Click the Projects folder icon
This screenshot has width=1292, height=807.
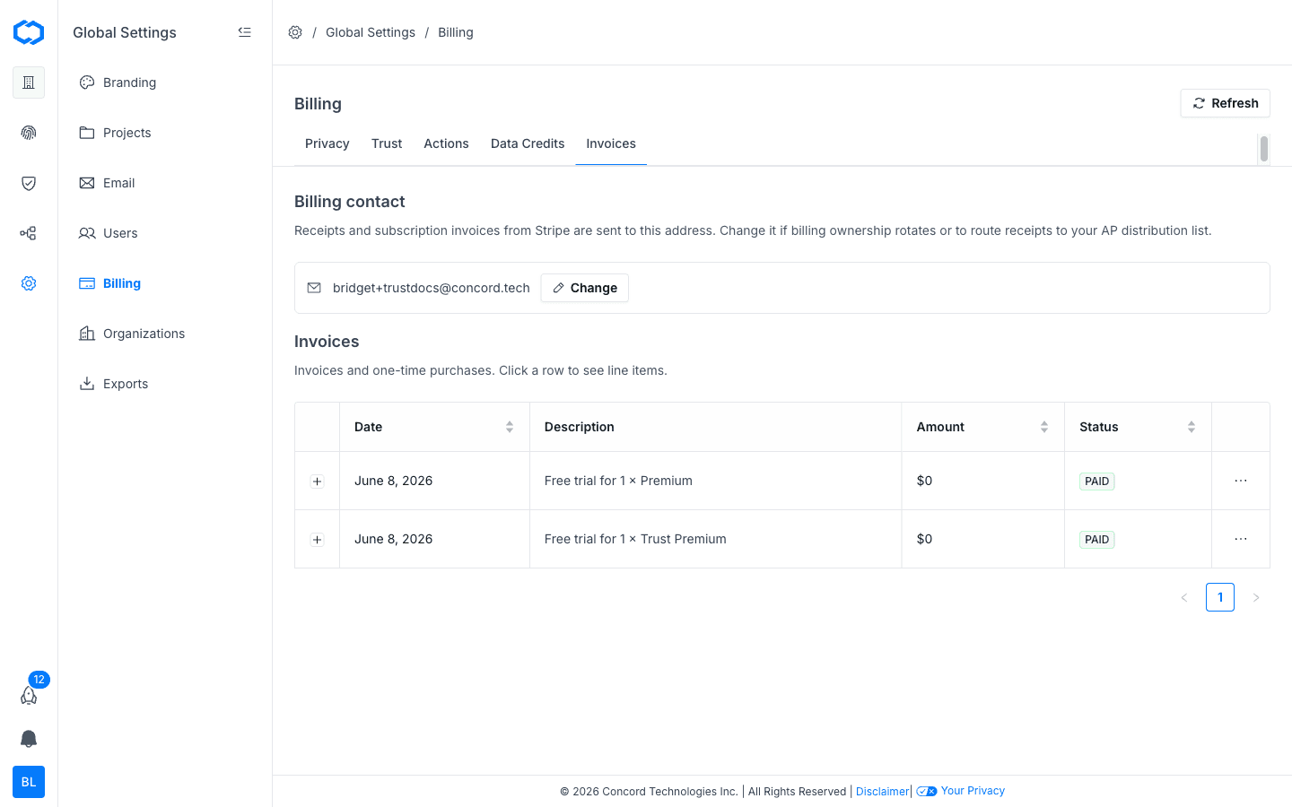[87, 133]
